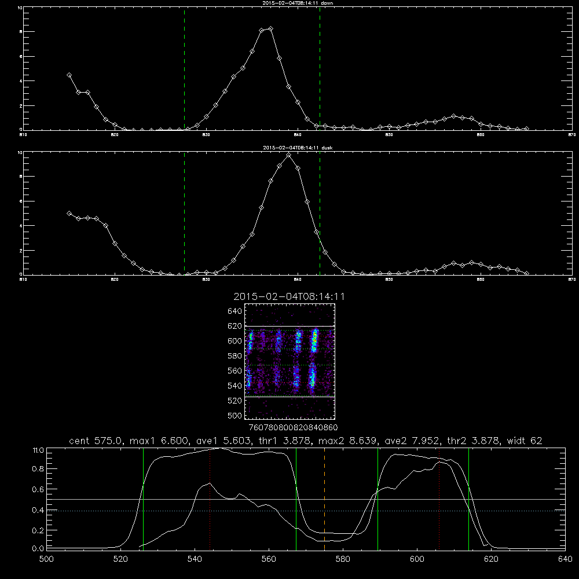
Task: Click the y-axis label 580 beside the spectrogram
Action: (x=235, y=356)
